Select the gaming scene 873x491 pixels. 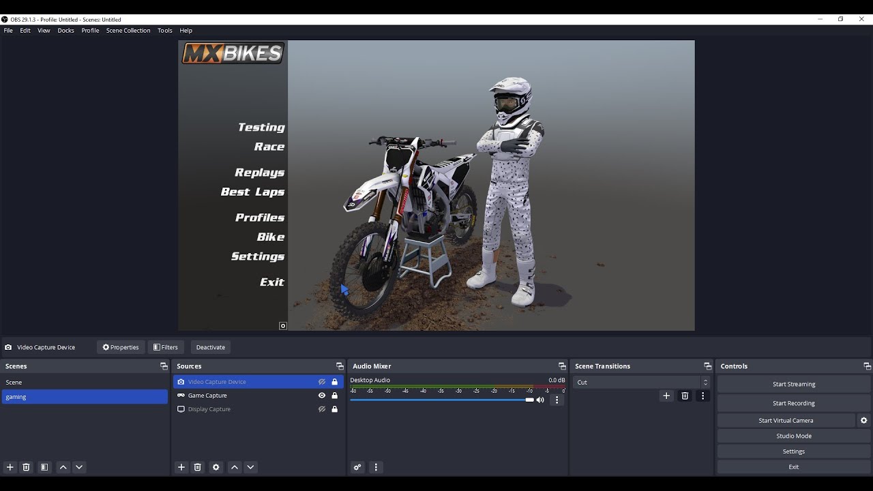point(85,397)
